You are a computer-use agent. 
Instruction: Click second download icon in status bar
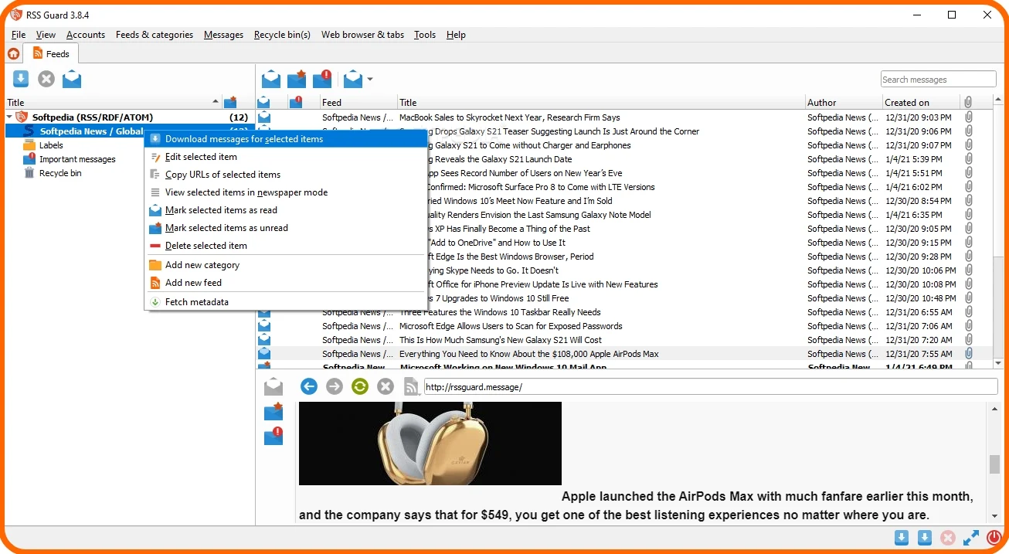point(924,538)
